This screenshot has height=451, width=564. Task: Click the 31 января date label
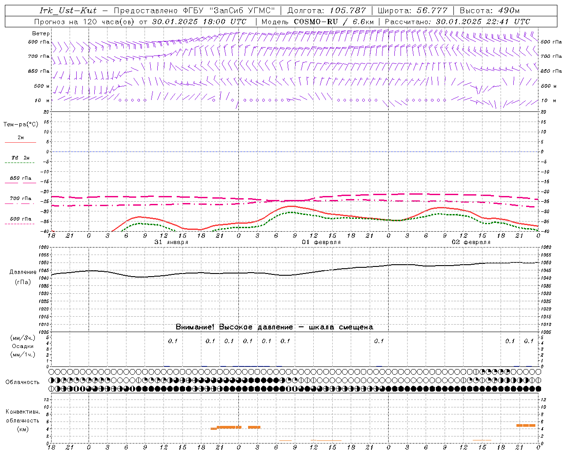pos(171,242)
